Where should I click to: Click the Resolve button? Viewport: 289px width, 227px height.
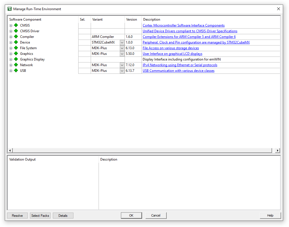[17, 216]
